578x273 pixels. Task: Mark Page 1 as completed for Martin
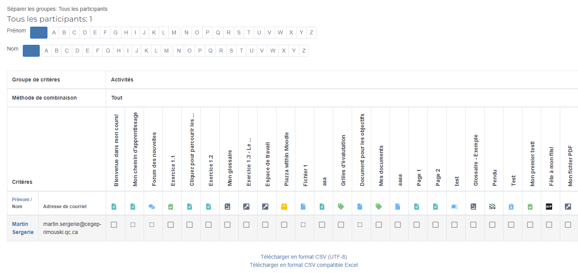417,225
